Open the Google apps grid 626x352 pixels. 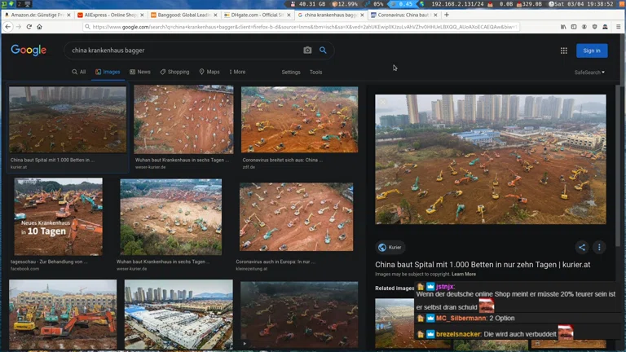click(x=563, y=51)
